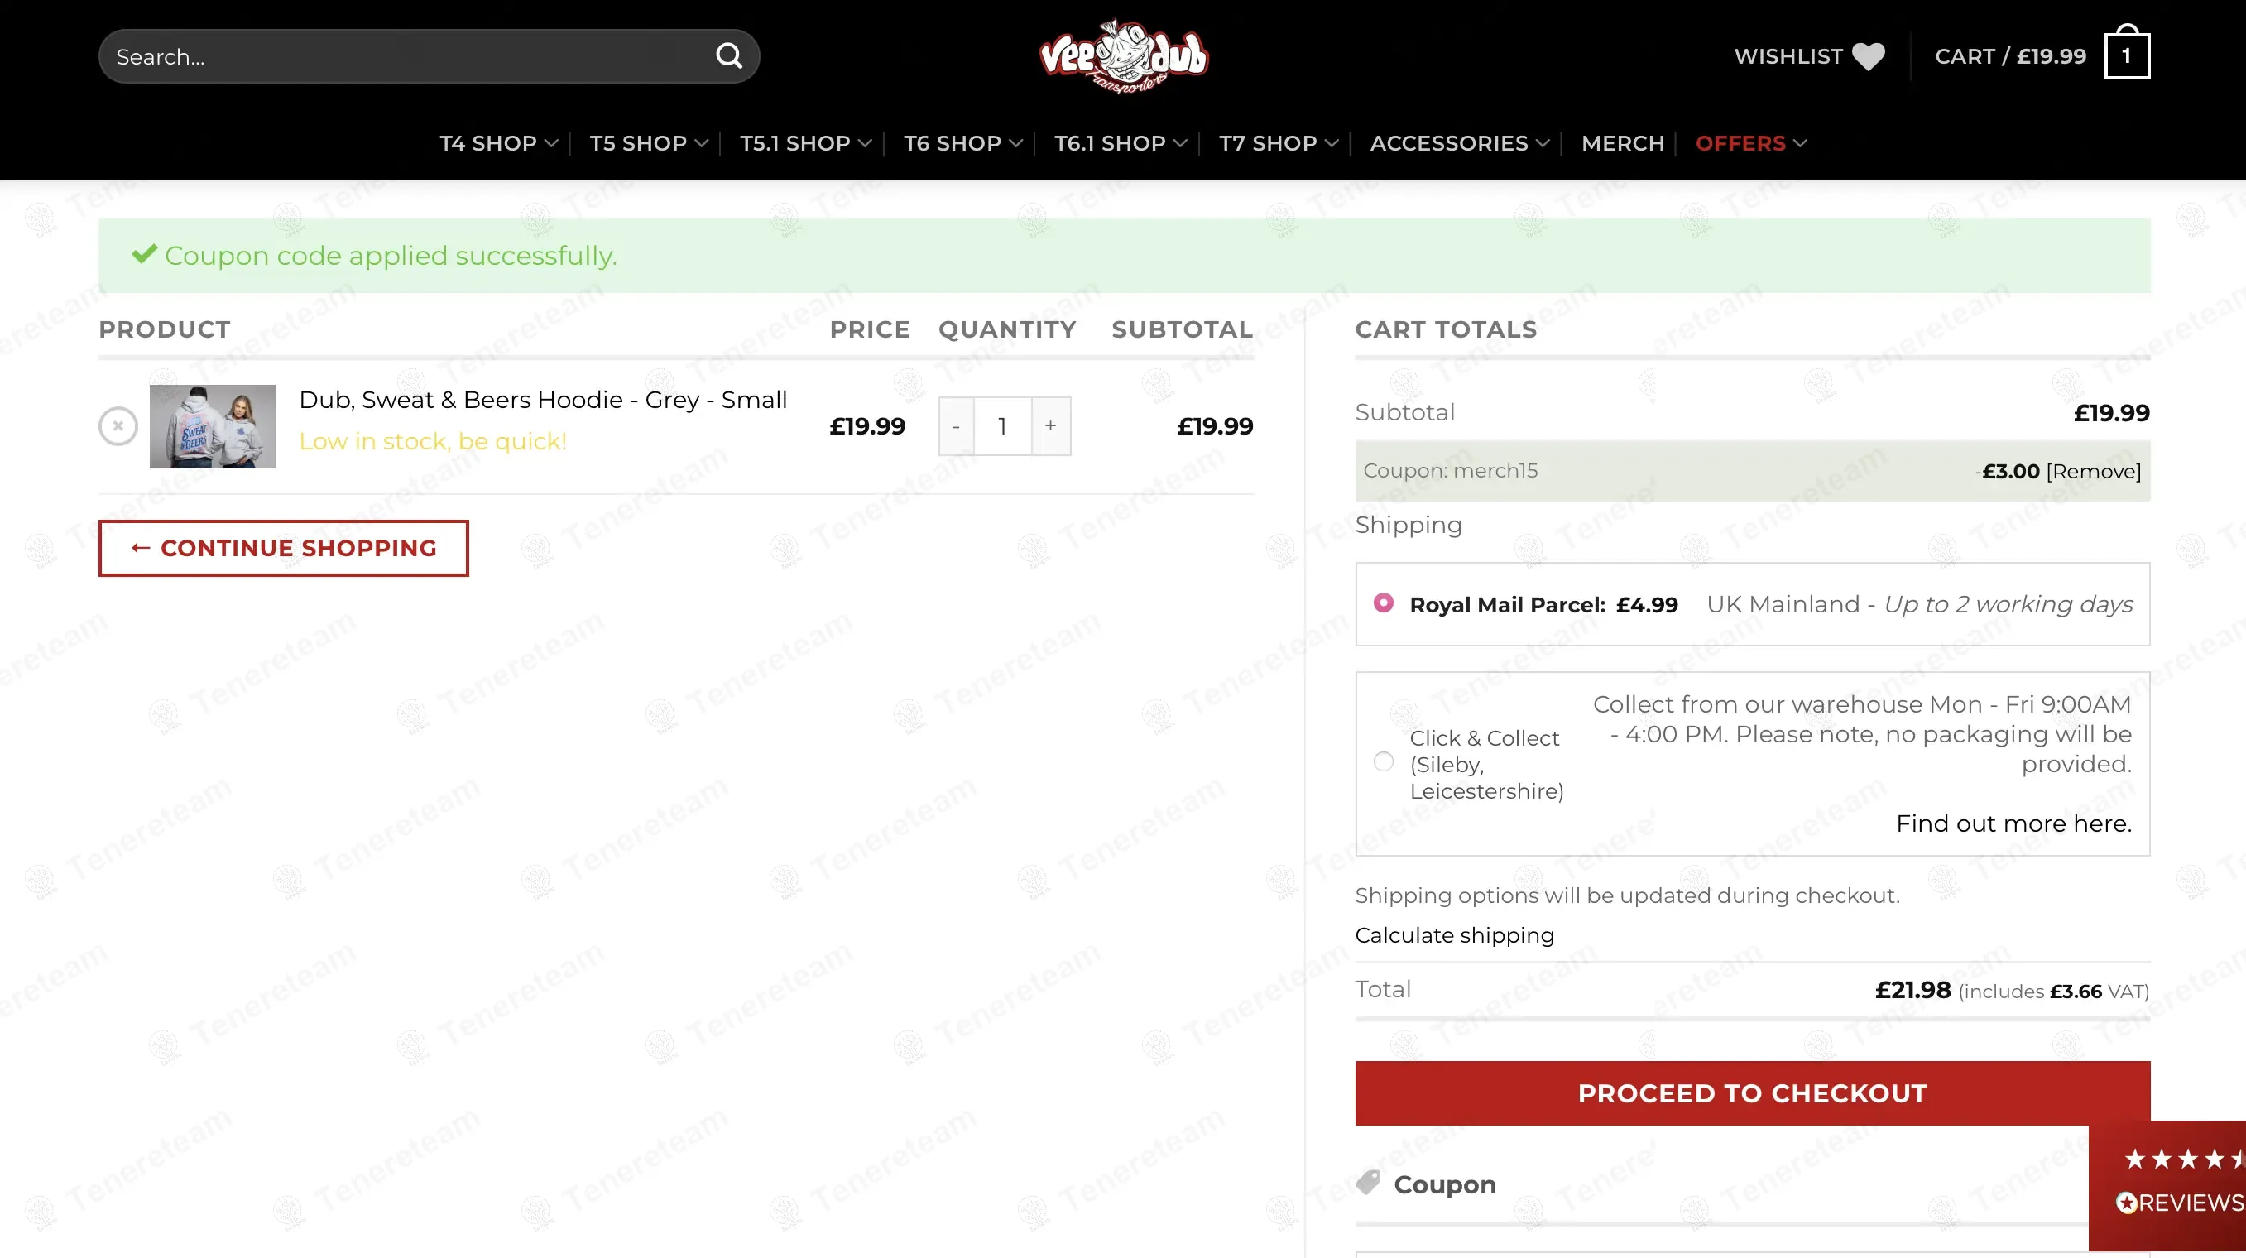Viewport: 2246px width, 1258px height.
Task: Expand the OFFERS menu
Action: 1751,143
